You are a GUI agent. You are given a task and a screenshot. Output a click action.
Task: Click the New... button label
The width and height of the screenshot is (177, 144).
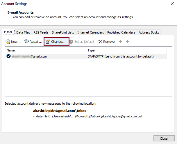pos(16,42)
